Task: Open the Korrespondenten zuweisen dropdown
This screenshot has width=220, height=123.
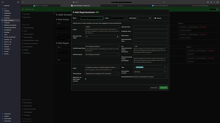Action: point(150,77)
